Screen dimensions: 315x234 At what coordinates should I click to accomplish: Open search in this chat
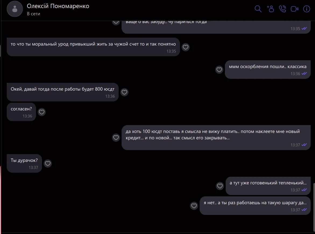pos(258,9)
